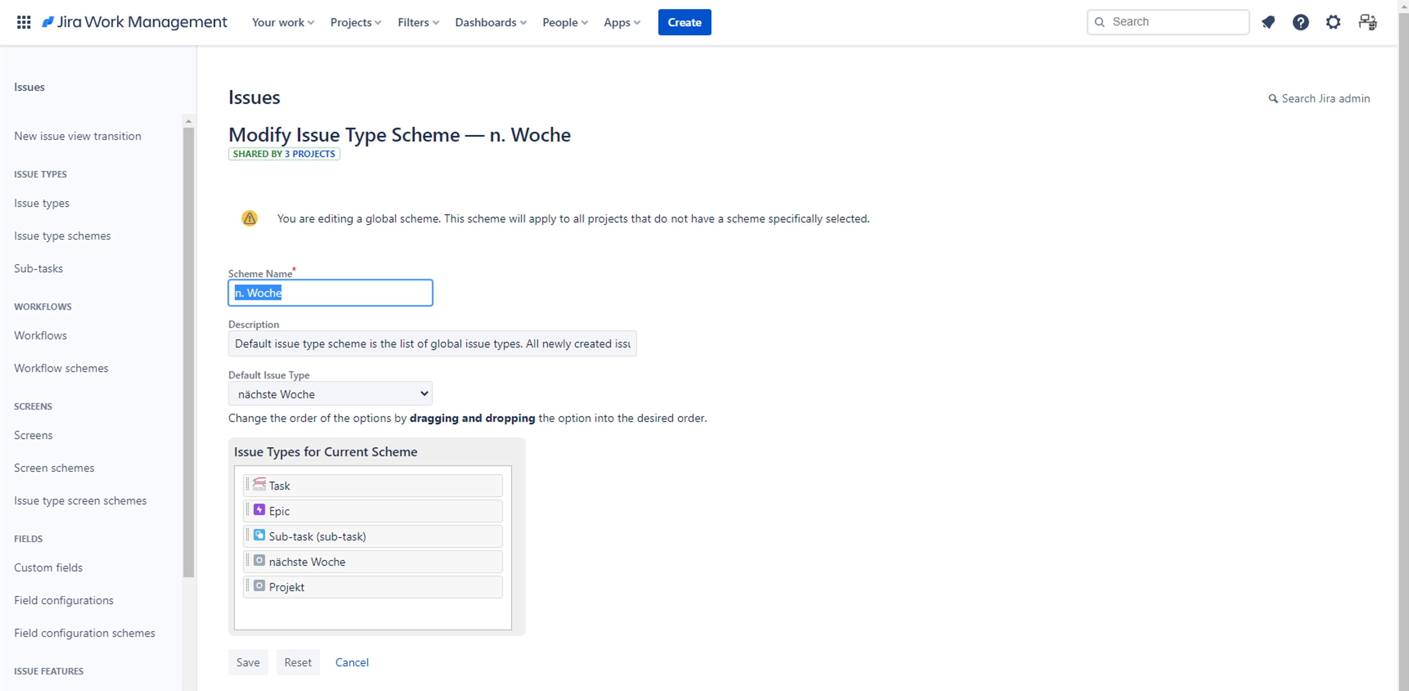Click the notifications icon in header
The image size is (1409, 691).
coord(1268,22)
